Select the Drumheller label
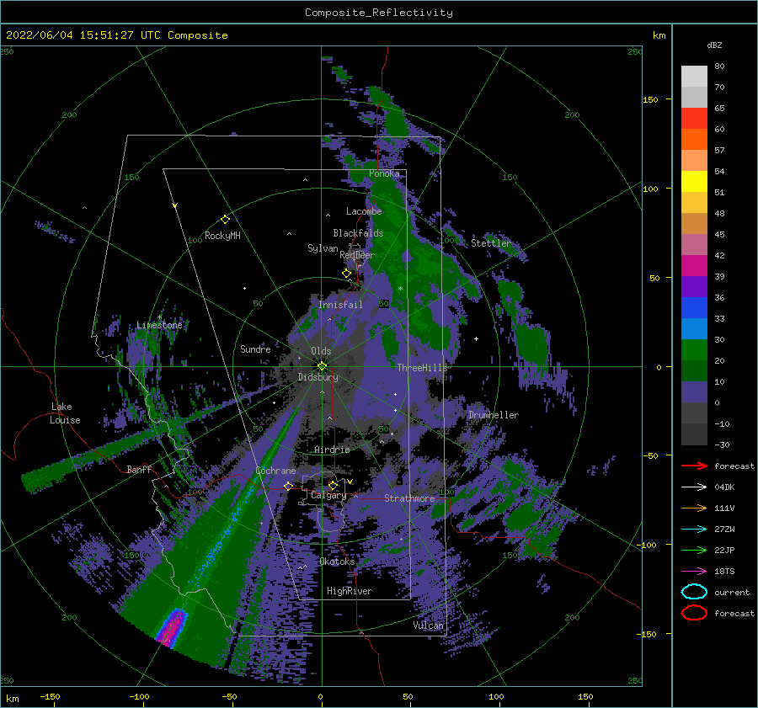 tap(494, 415)
